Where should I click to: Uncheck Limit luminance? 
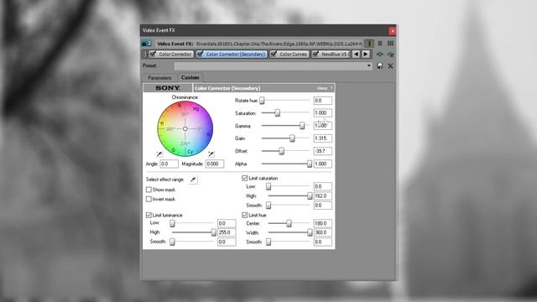pyautogui.click(x=149, y=215)
